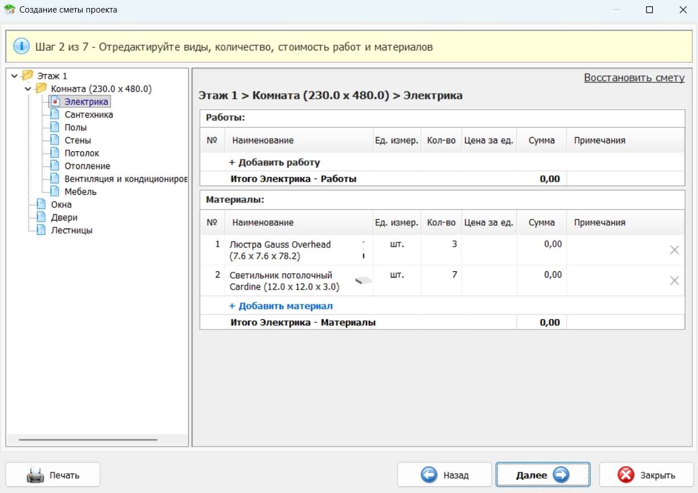Image resolution: width=698 pixels, height=493 pixels.
Task: Collapse the Комната (230.0 x 480.0) node
Action: coord(28,89)
